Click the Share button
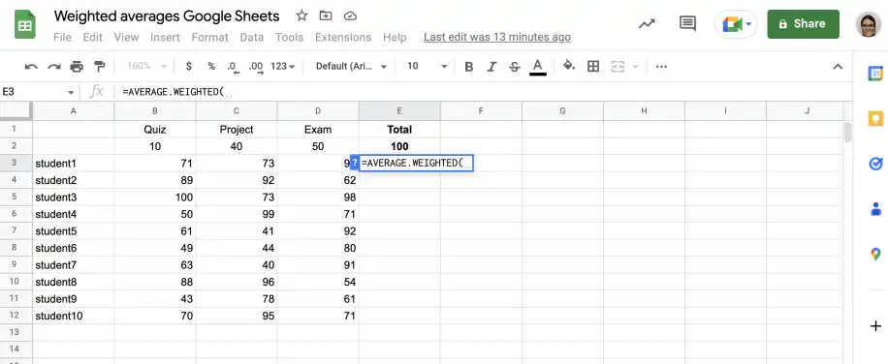Viewport: 888px width, 364px height. (x=803, y=24)
